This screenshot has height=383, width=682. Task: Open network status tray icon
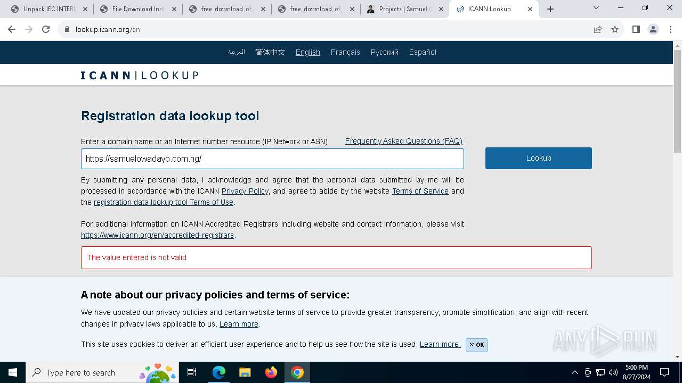click(600, 372)
